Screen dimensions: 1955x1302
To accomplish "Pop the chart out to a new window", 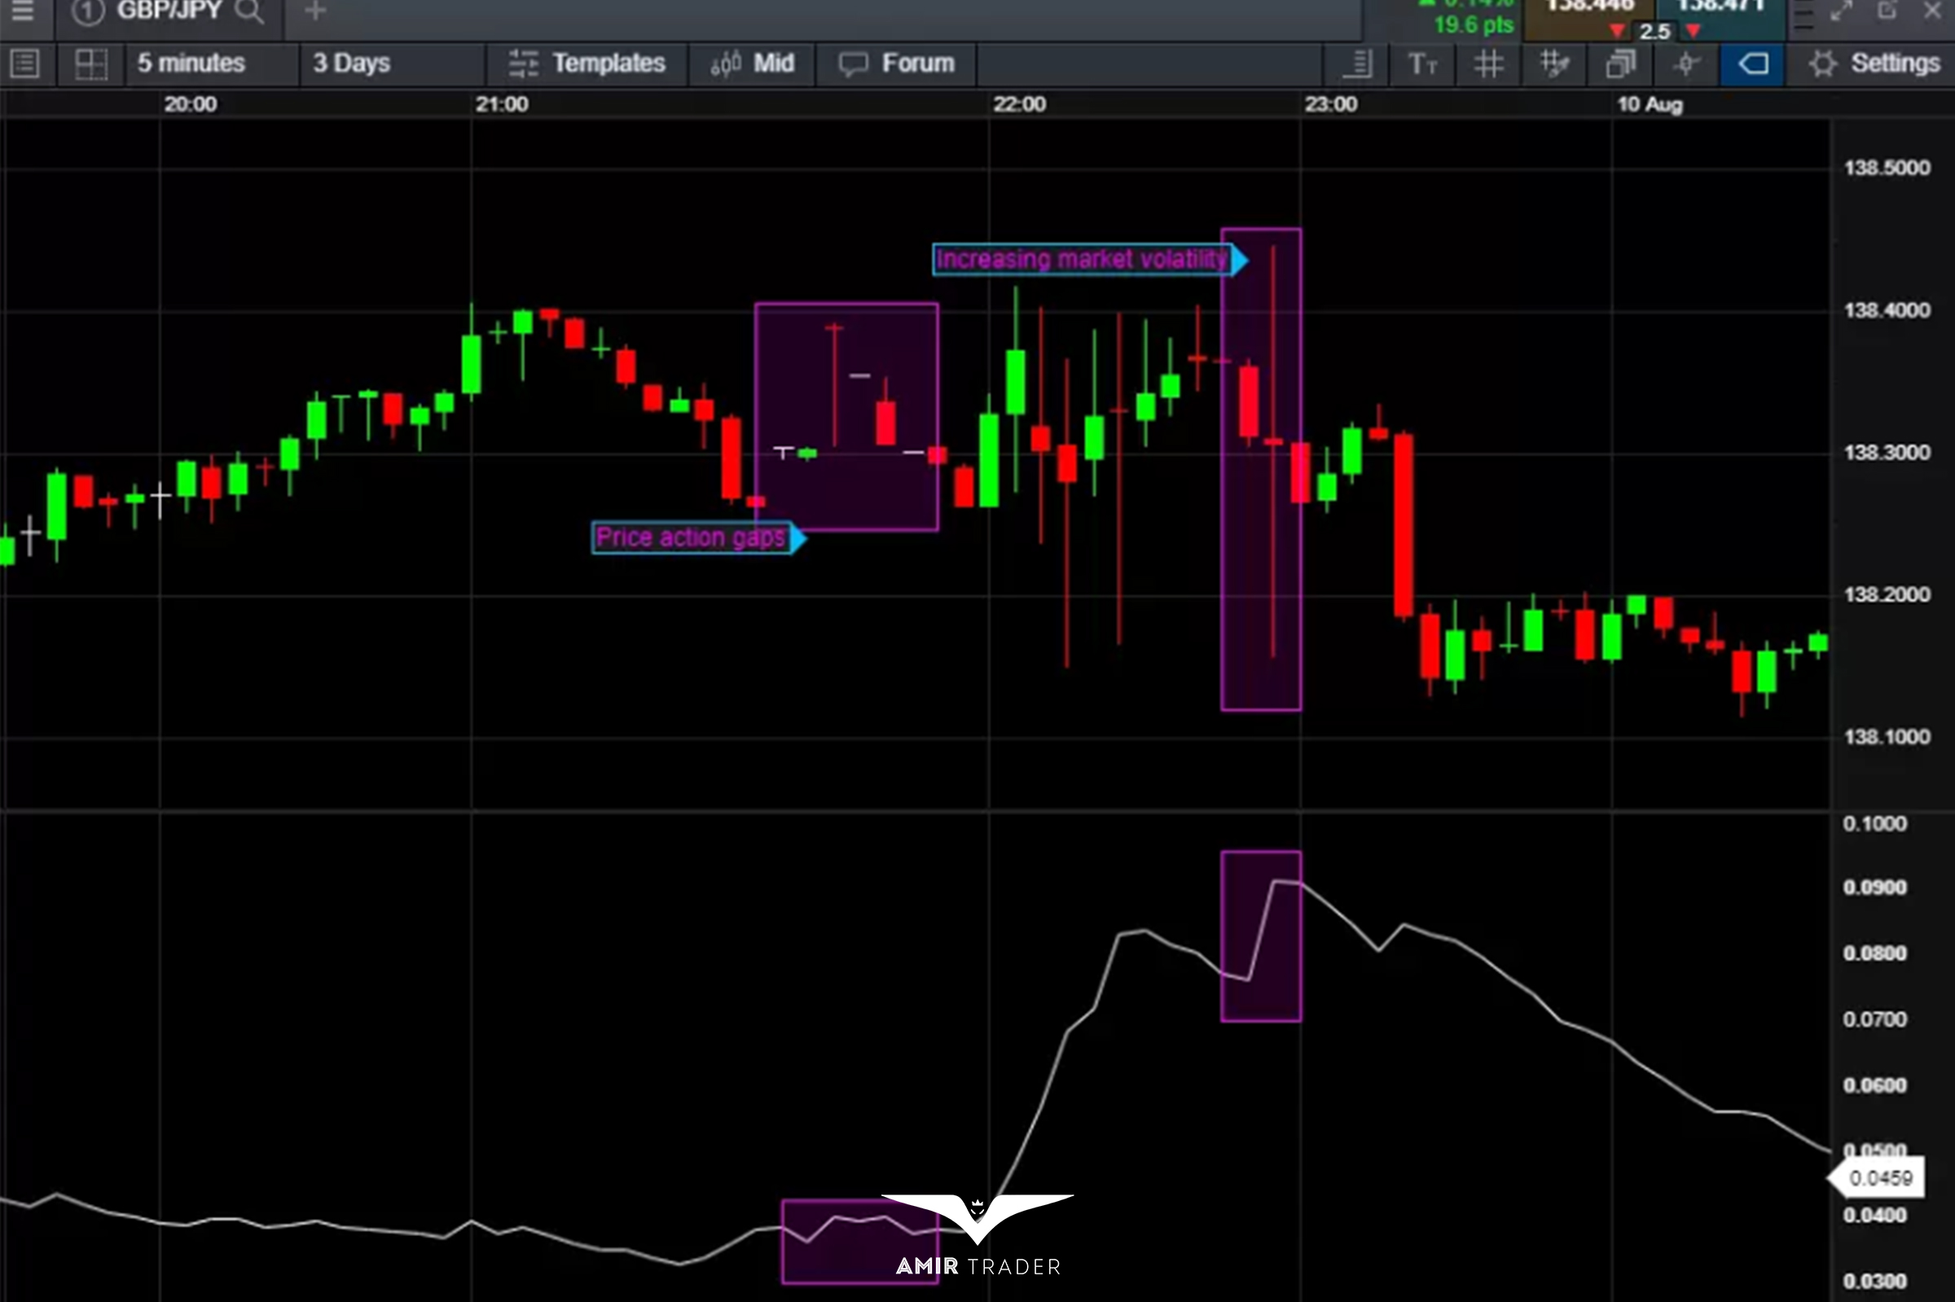I will click(x=1887, y=10).
